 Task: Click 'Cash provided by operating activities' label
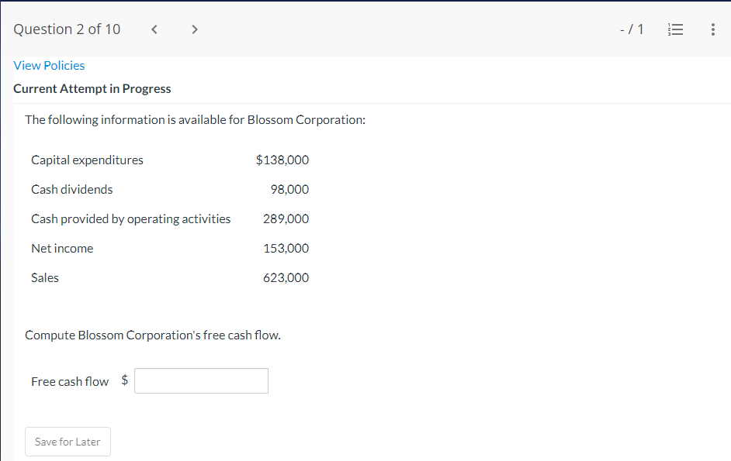click(131, 218)
